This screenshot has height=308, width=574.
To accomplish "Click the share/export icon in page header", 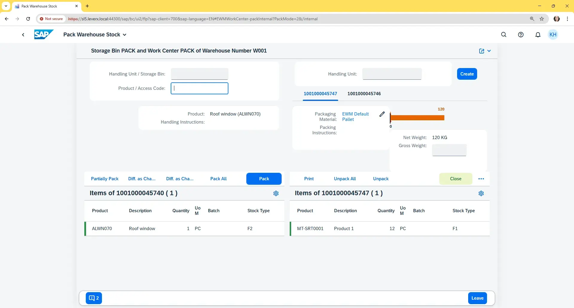I will point(482,51).
